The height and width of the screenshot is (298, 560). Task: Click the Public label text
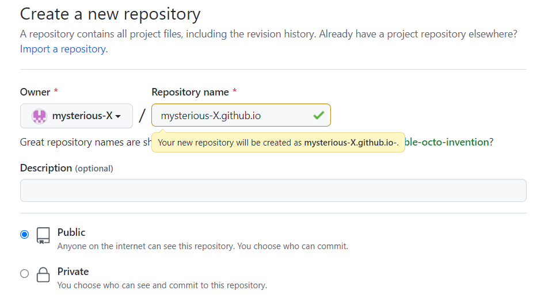(x=71, y=232)
